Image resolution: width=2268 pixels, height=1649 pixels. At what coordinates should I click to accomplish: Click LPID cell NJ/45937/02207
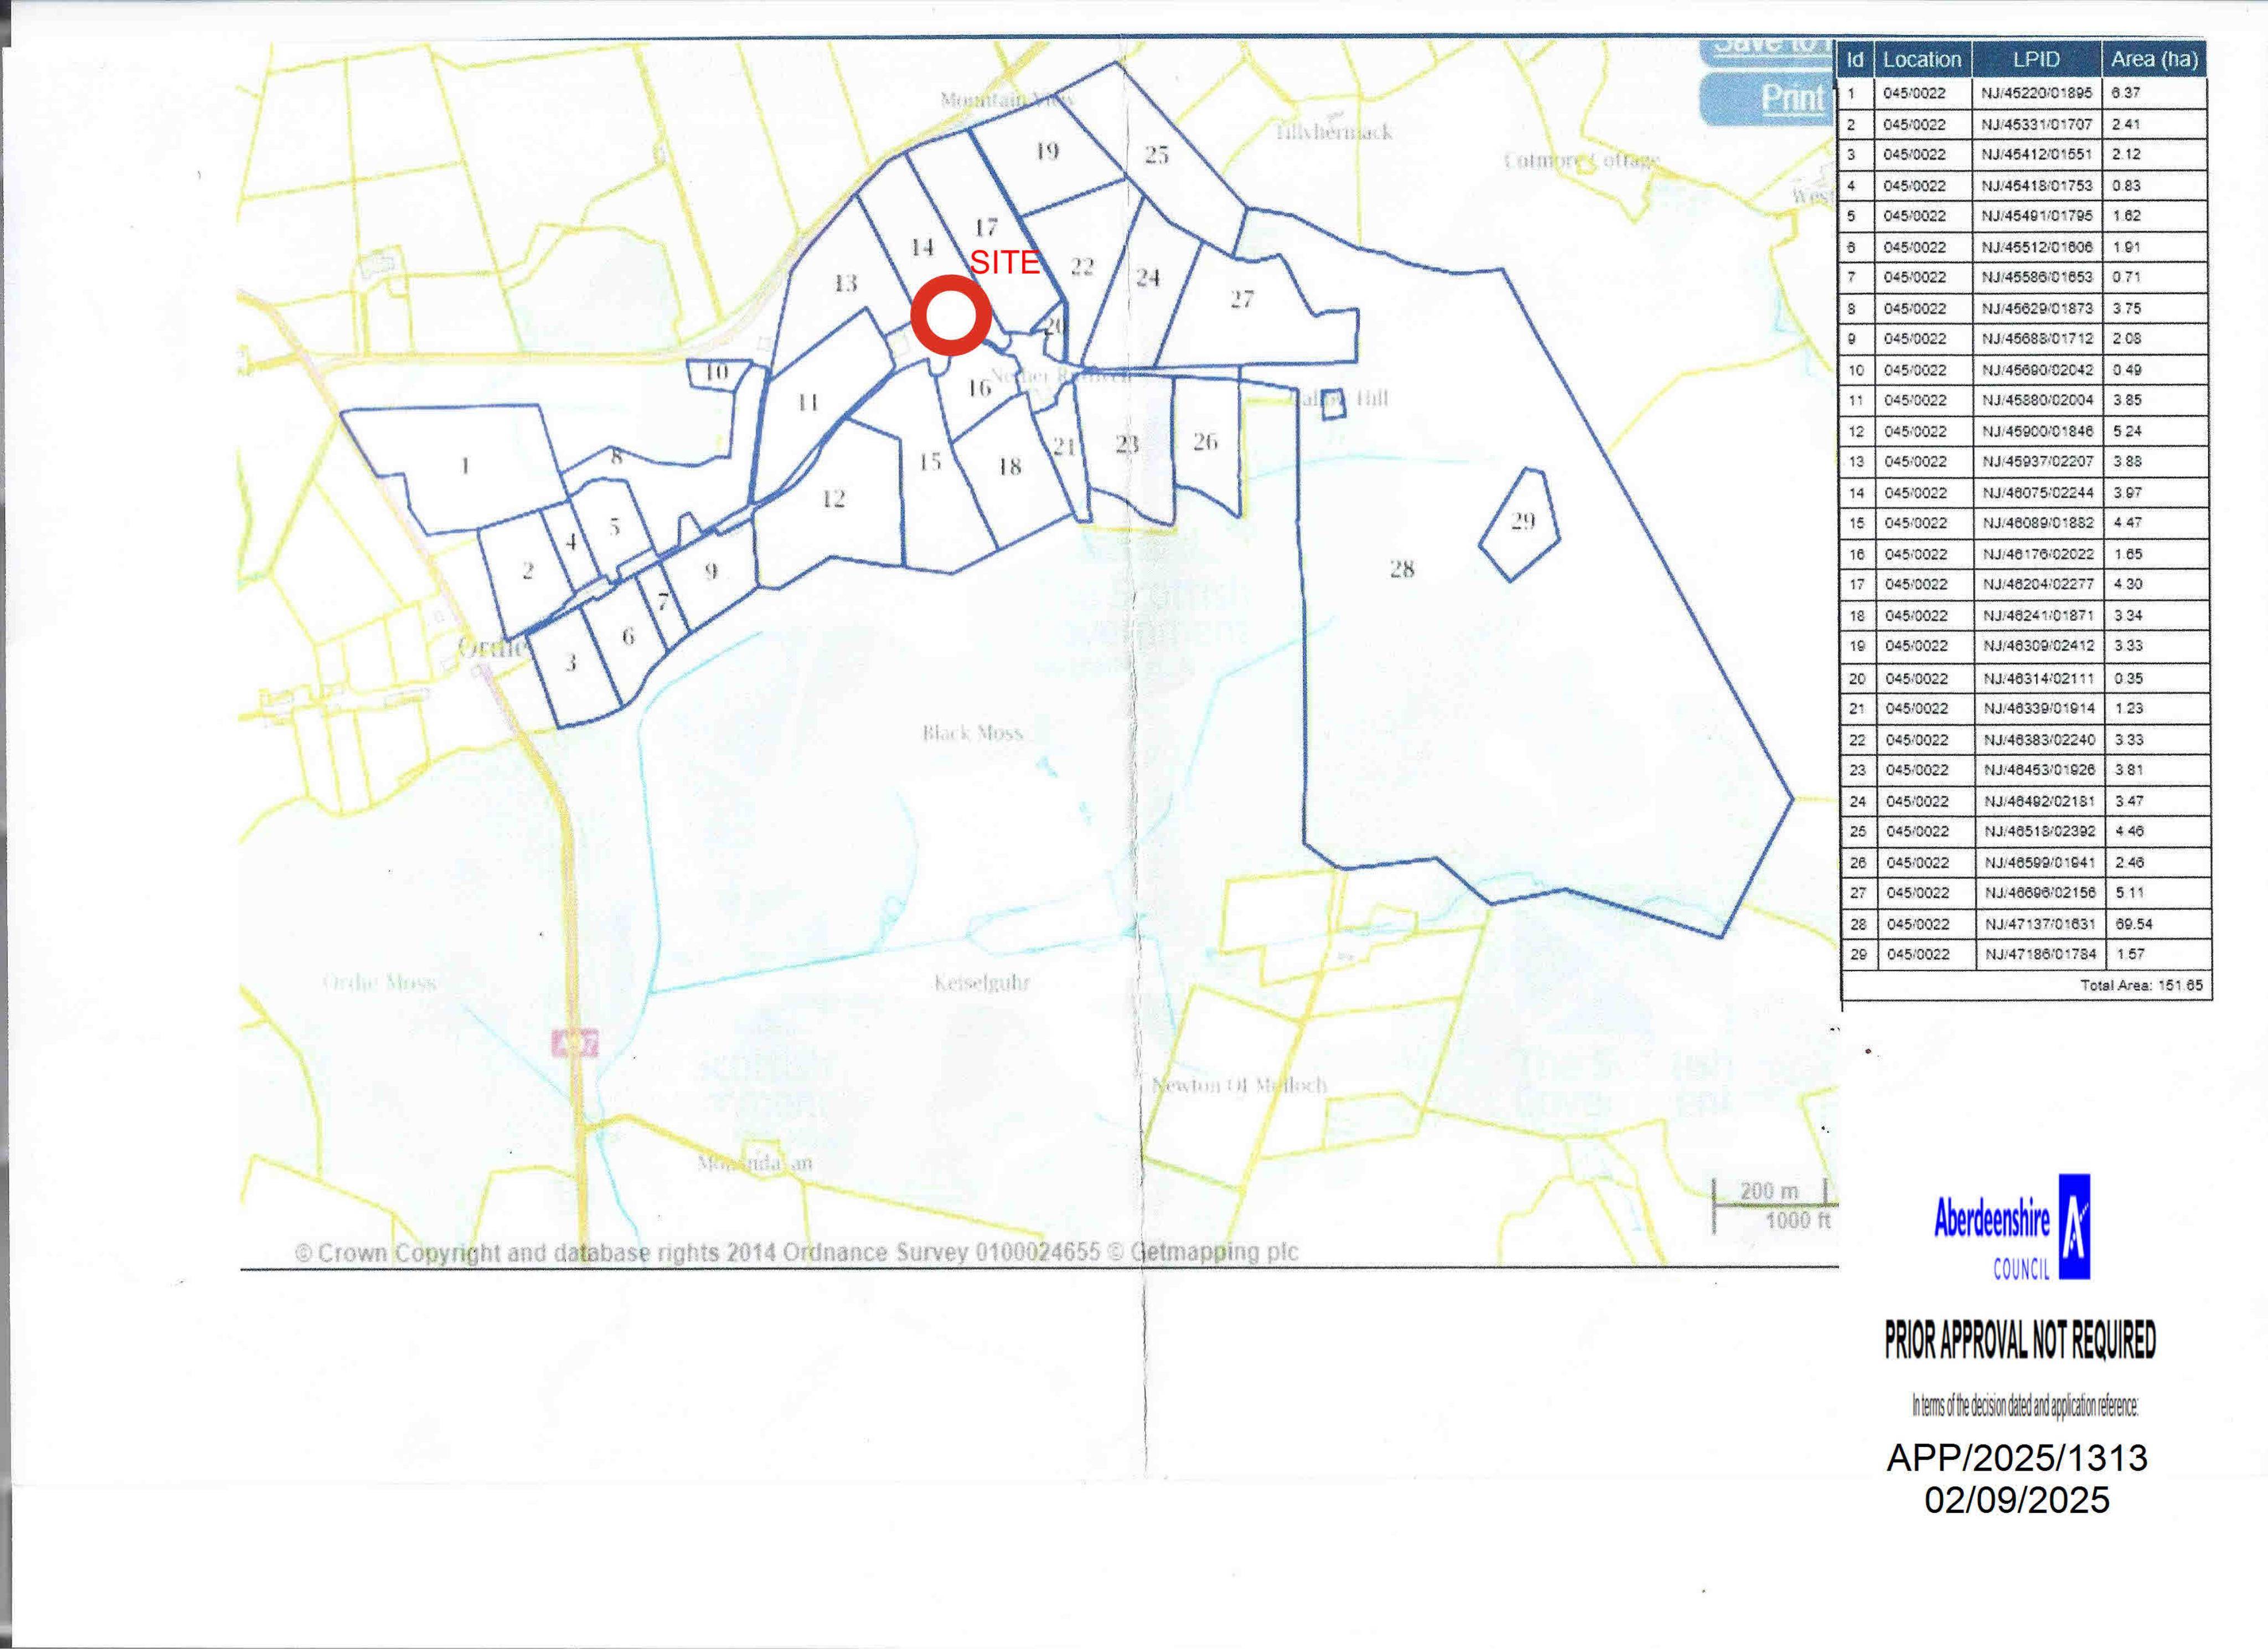pyautogui.click(x=2038, y=461)
